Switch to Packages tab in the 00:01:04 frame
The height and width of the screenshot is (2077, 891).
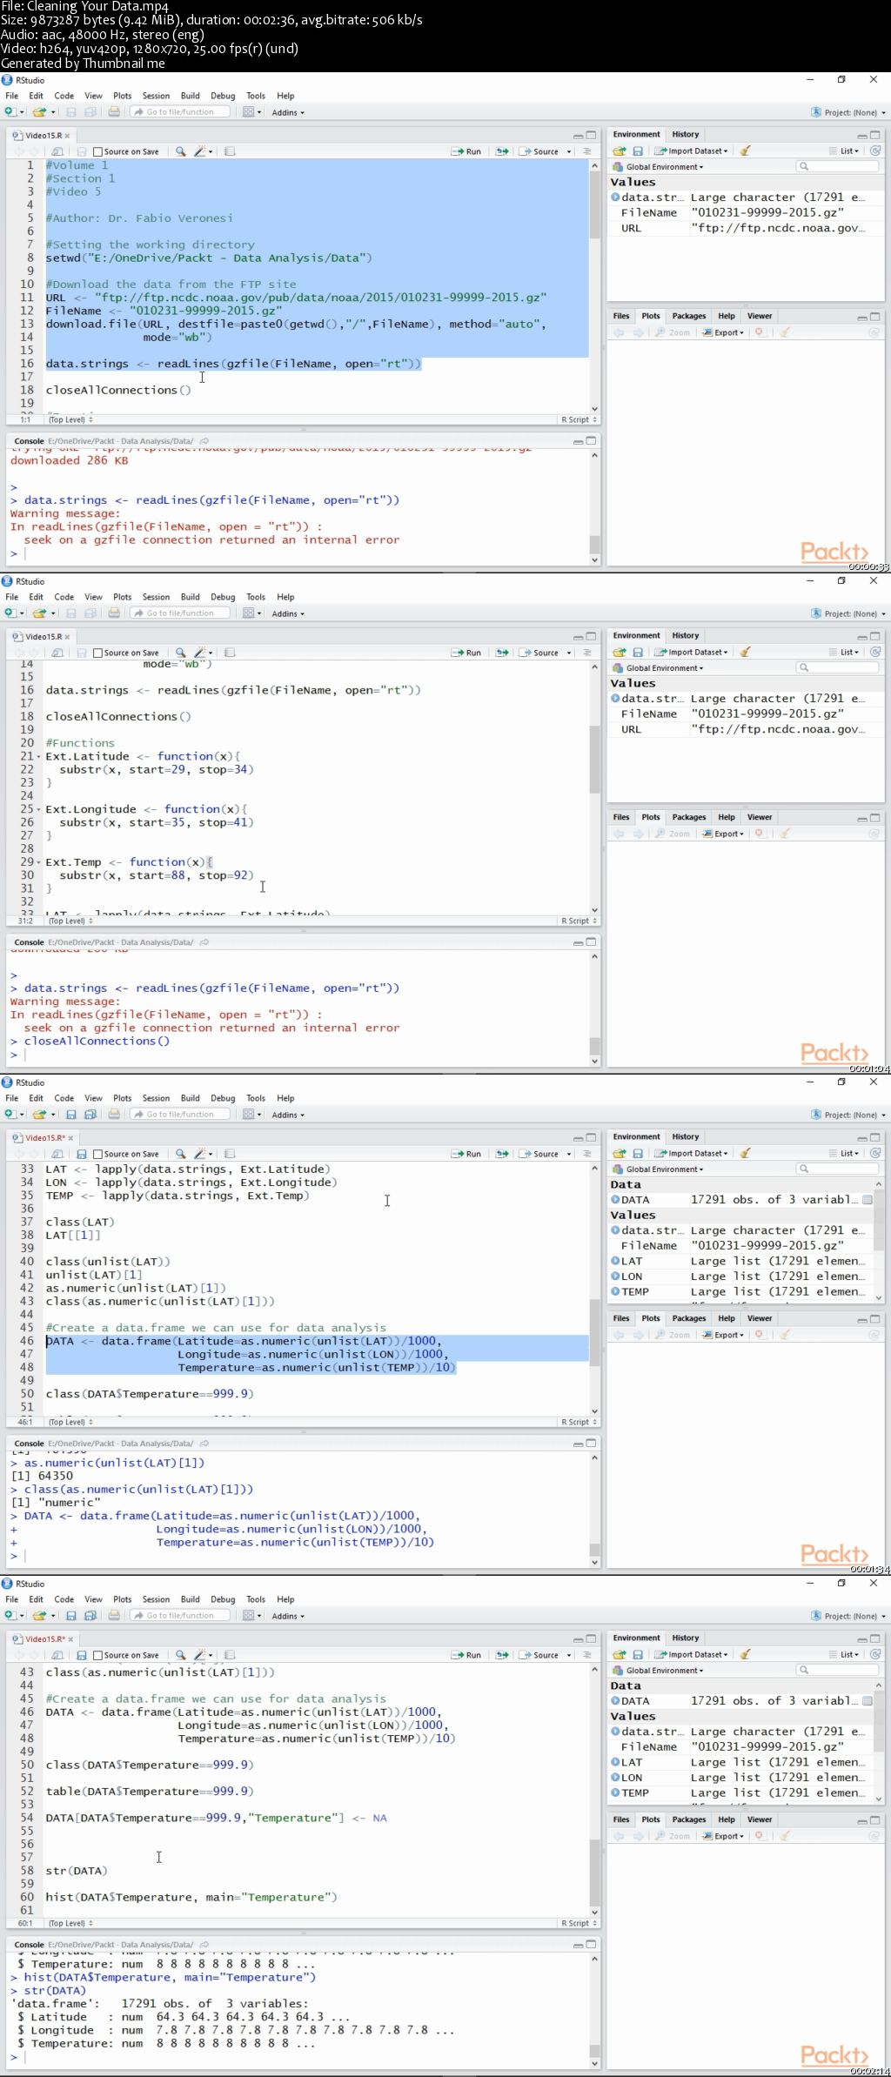point(689,817)
